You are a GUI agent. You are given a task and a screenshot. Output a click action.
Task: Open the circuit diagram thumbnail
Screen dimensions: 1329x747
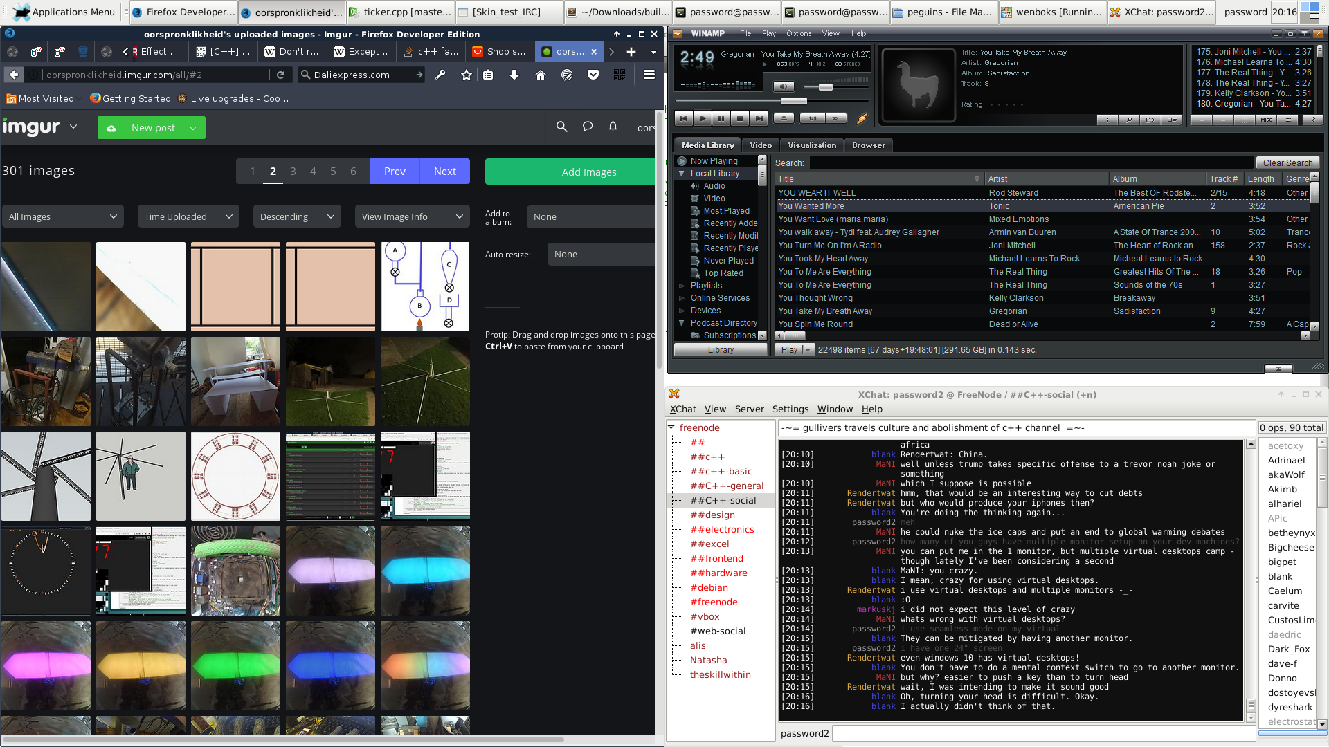[x=425, y=286]
